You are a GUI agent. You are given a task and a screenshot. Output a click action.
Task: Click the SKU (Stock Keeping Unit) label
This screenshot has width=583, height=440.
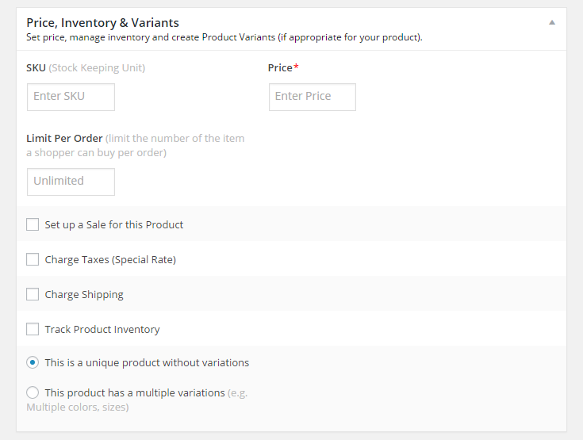coord(86,68)
